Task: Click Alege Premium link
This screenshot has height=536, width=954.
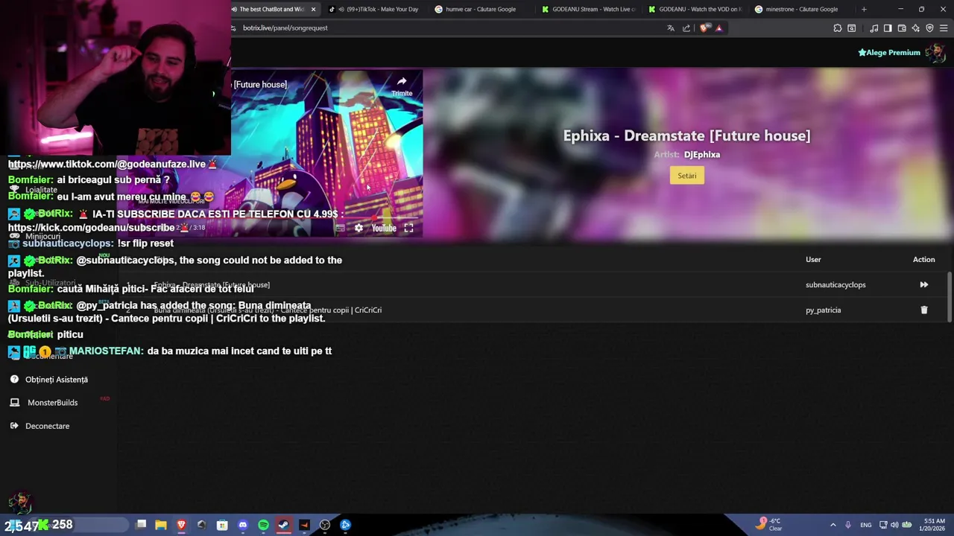Action: (x=889, y=53)
